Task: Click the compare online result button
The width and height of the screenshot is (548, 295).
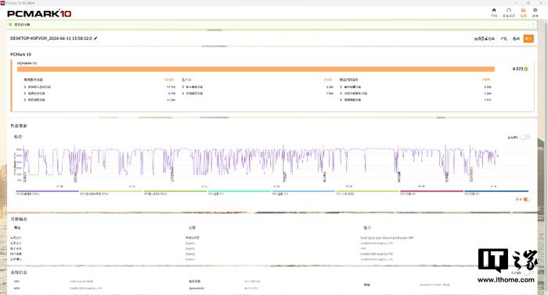Action: [484, 38]
